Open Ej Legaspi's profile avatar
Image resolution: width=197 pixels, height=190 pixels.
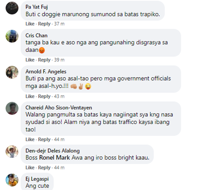coord(12,180)
